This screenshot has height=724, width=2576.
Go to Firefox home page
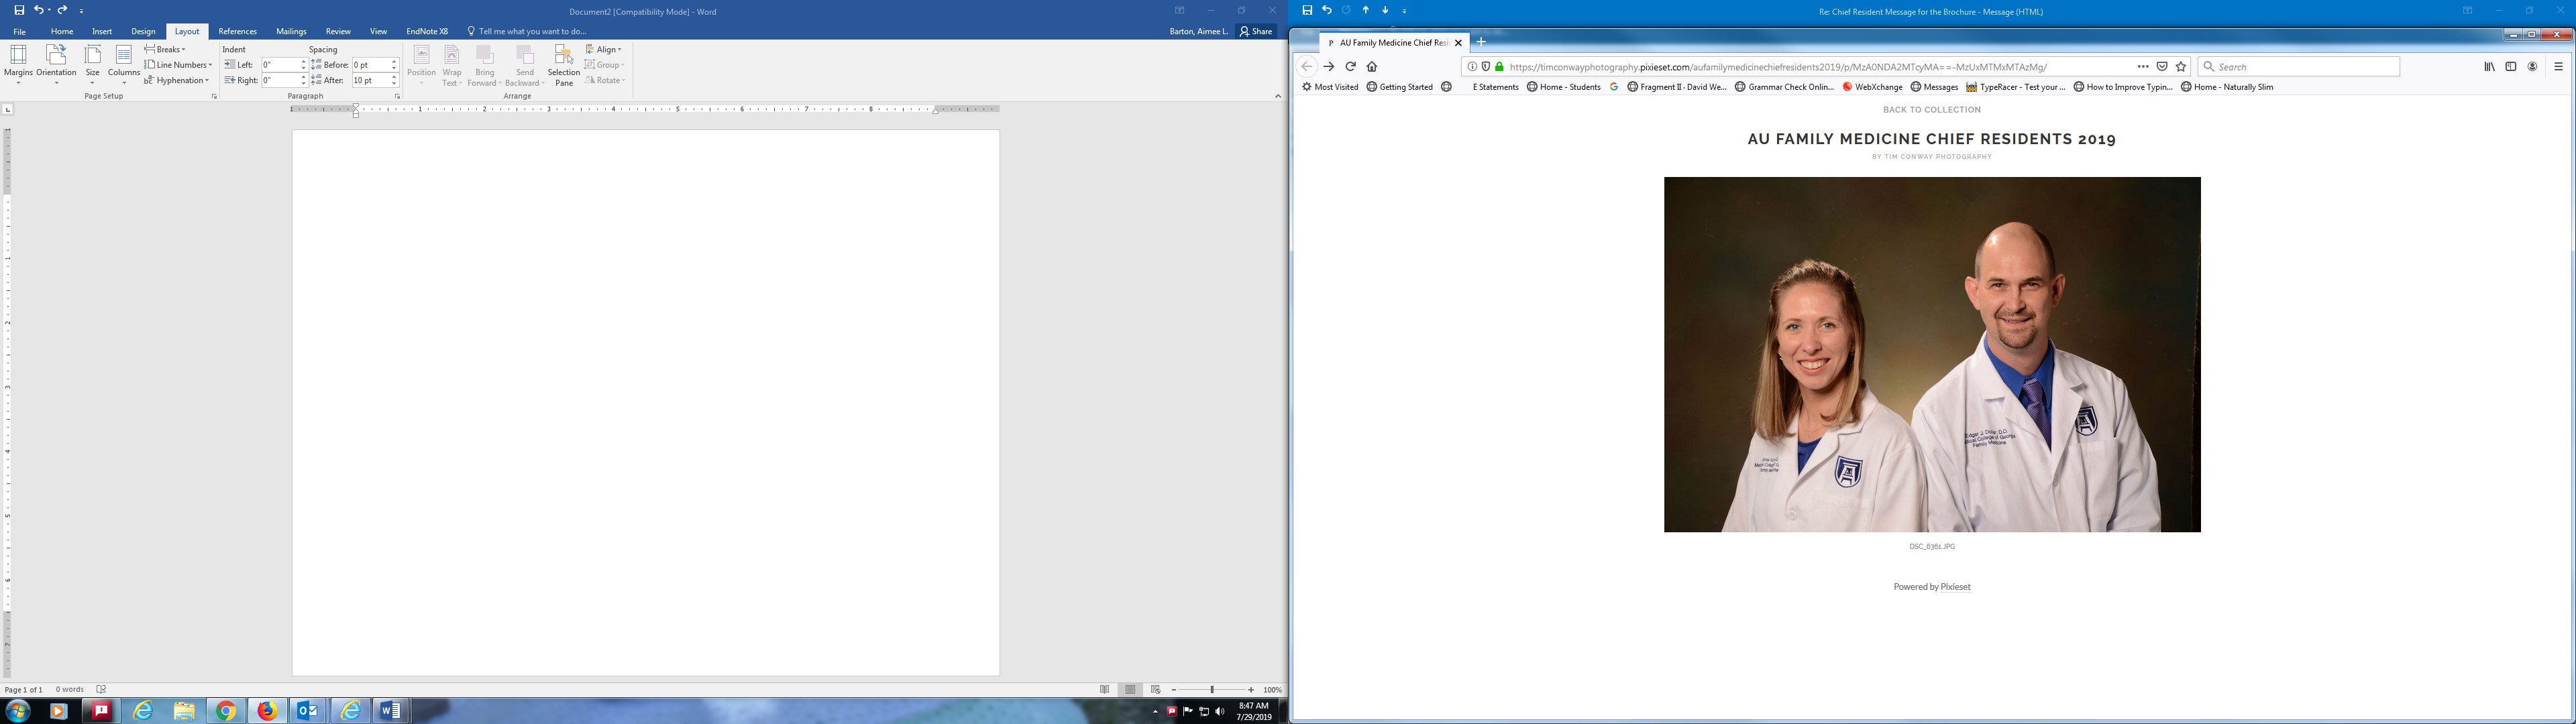click(x=1372, y=67)
